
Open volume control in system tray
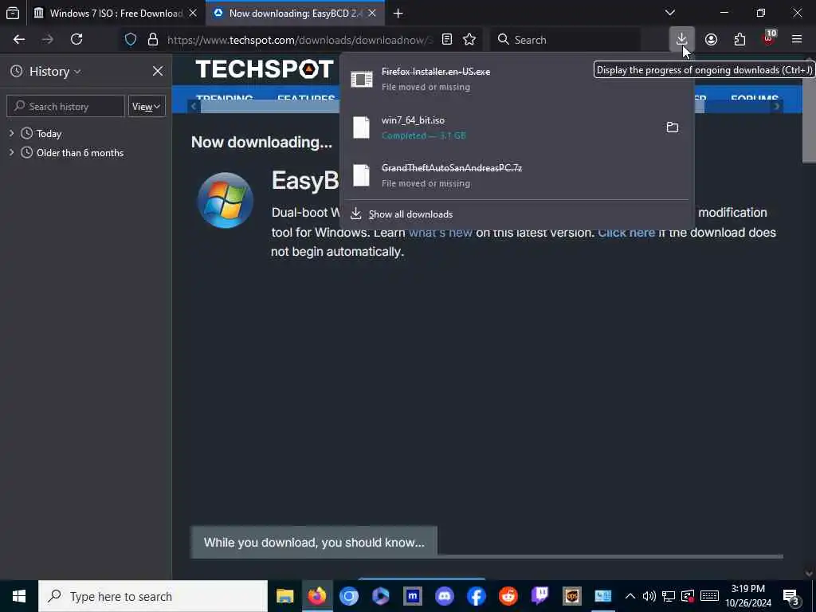tap(649, 596)
